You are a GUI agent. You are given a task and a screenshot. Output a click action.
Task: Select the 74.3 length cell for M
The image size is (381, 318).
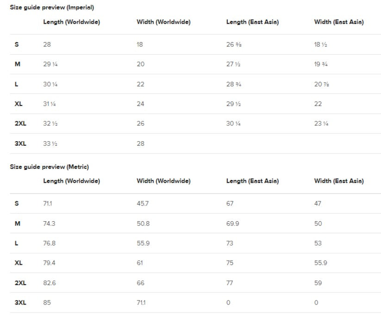pyautogui.click(x=49, y=224)
